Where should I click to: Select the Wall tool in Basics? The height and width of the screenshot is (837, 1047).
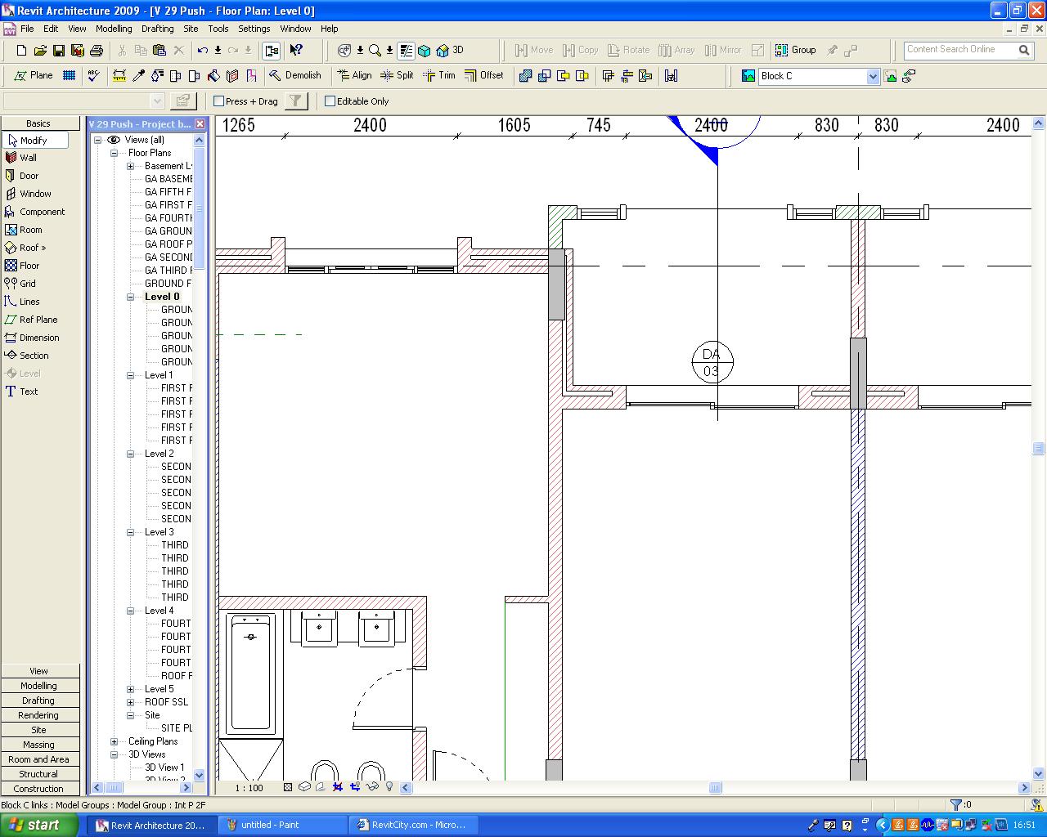pyautogui.click(x=28, y=158)
